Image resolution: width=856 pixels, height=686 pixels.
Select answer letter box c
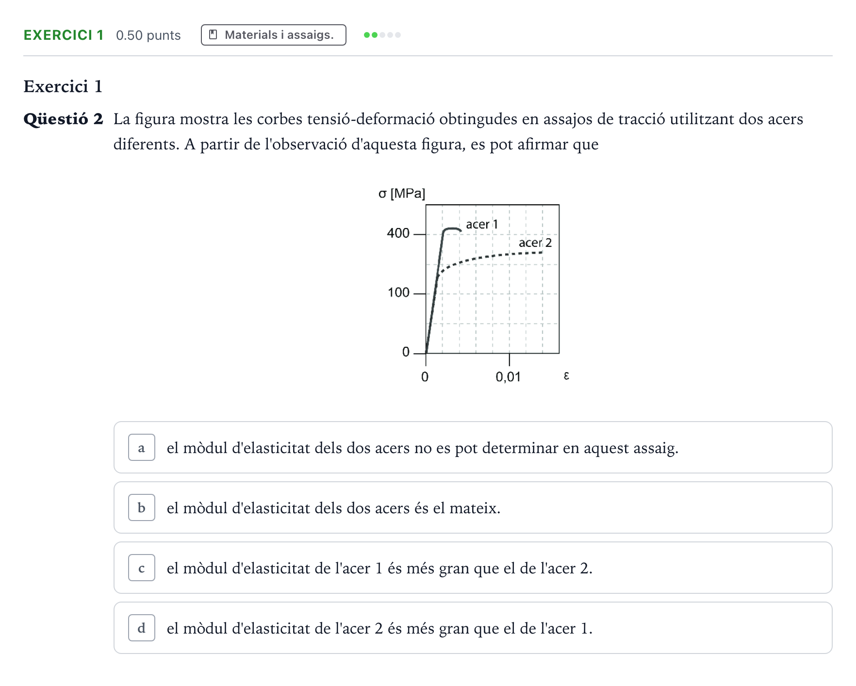[x=142, y=568]
